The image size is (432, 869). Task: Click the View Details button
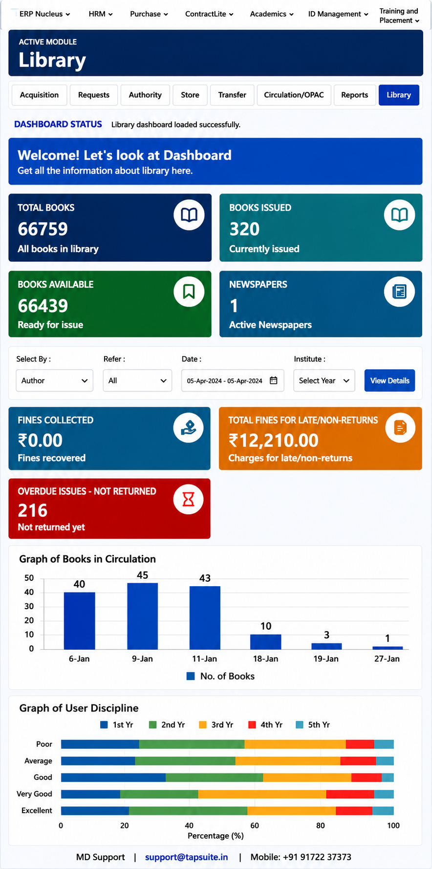tap(389, 381)
